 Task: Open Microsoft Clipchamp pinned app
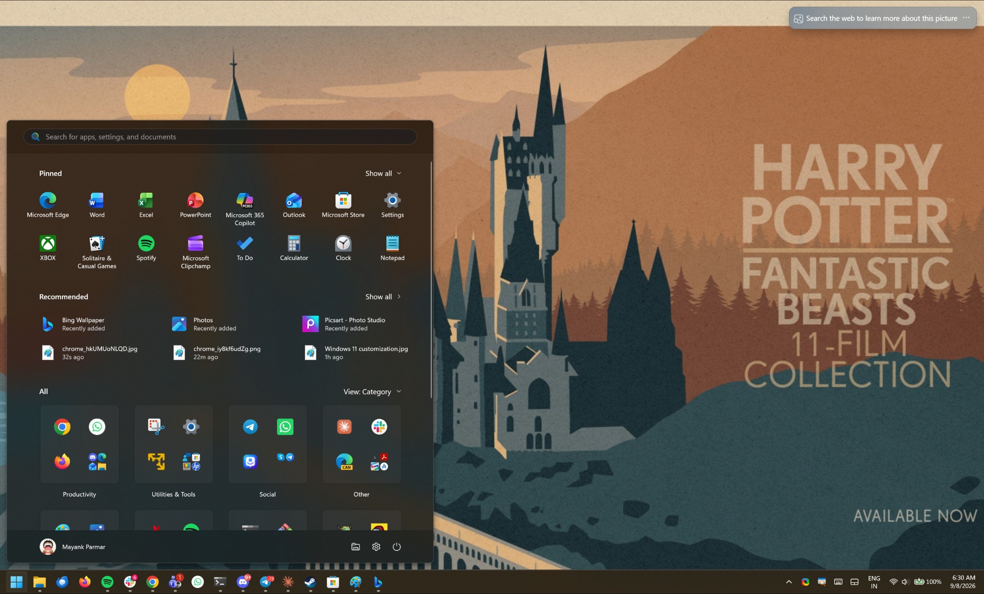pyautogui.click(x=195, y=252)
